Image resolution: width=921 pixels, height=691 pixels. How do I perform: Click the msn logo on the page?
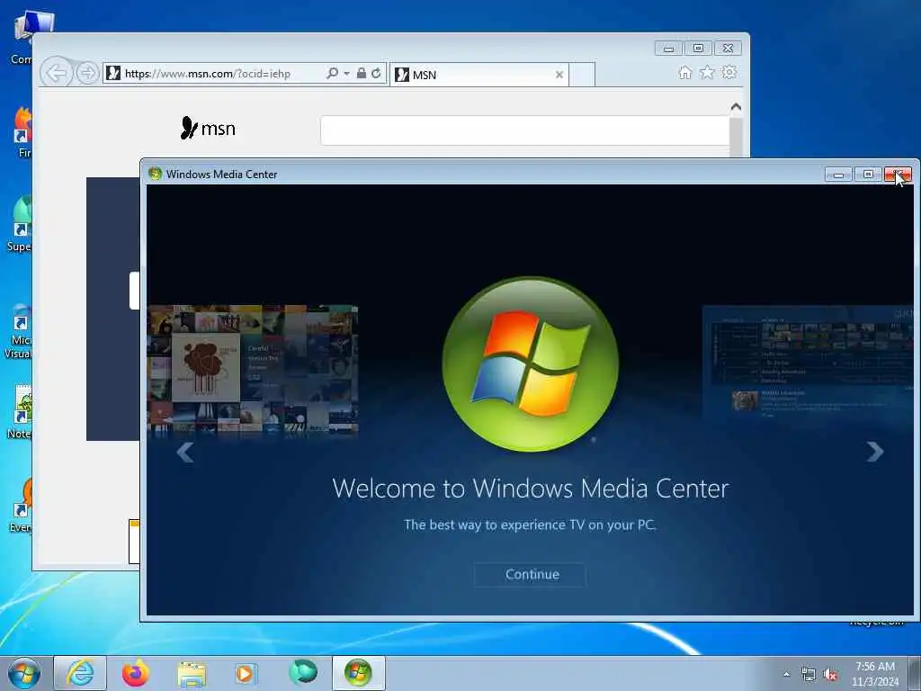pos(208,128)
